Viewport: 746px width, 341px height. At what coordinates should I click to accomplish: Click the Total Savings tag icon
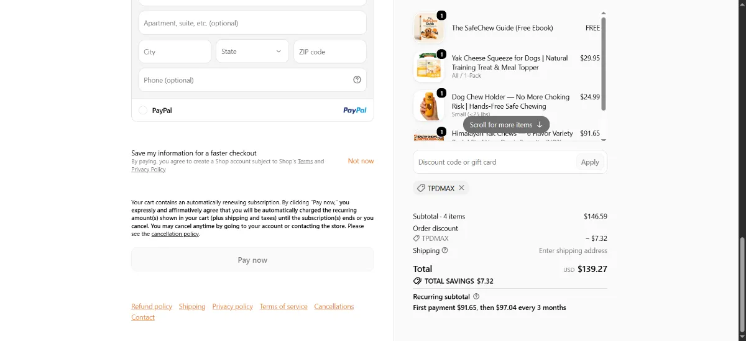[417, 281]
